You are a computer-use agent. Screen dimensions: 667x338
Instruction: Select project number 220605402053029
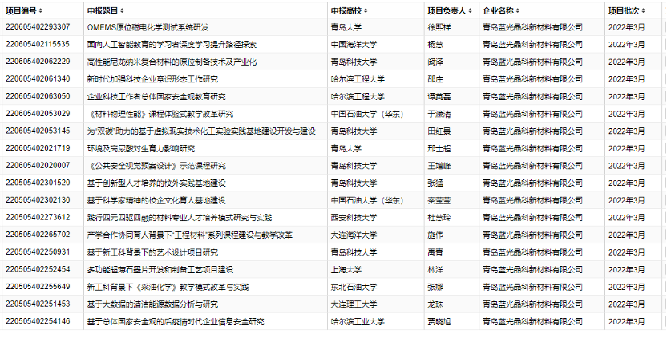38,114
